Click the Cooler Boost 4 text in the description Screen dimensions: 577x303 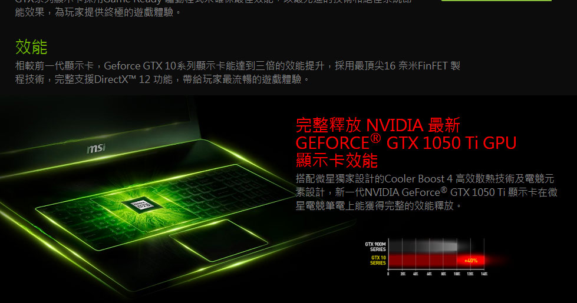[x=418, y=179]
